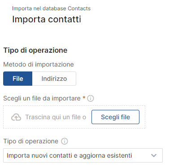Click info icon next to Tipo di operazione label
The height and width of the screenshot is (167, 178).
click(65, 141)
